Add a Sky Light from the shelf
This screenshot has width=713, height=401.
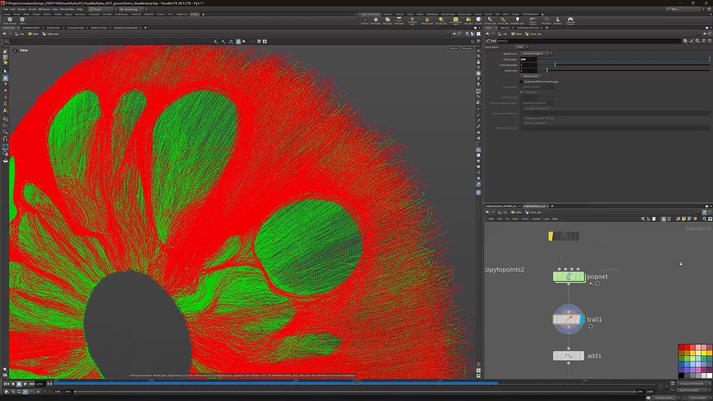(x=468, y=20)
